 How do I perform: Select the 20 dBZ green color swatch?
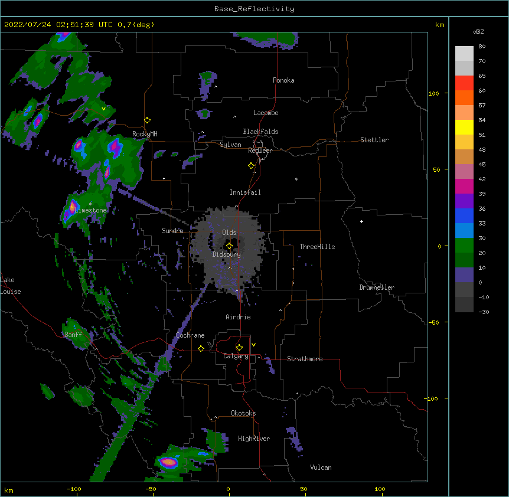[x=464, y=260]
